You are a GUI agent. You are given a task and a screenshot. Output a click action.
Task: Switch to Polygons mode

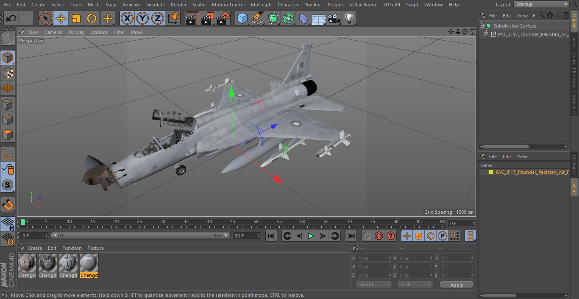coord(8,135)
